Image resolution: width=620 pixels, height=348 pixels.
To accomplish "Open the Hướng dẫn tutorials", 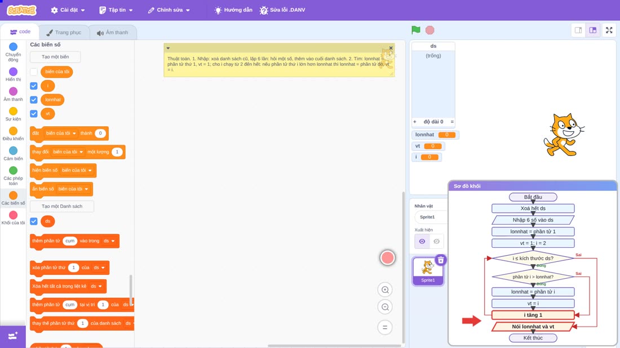I will point(233,10).
